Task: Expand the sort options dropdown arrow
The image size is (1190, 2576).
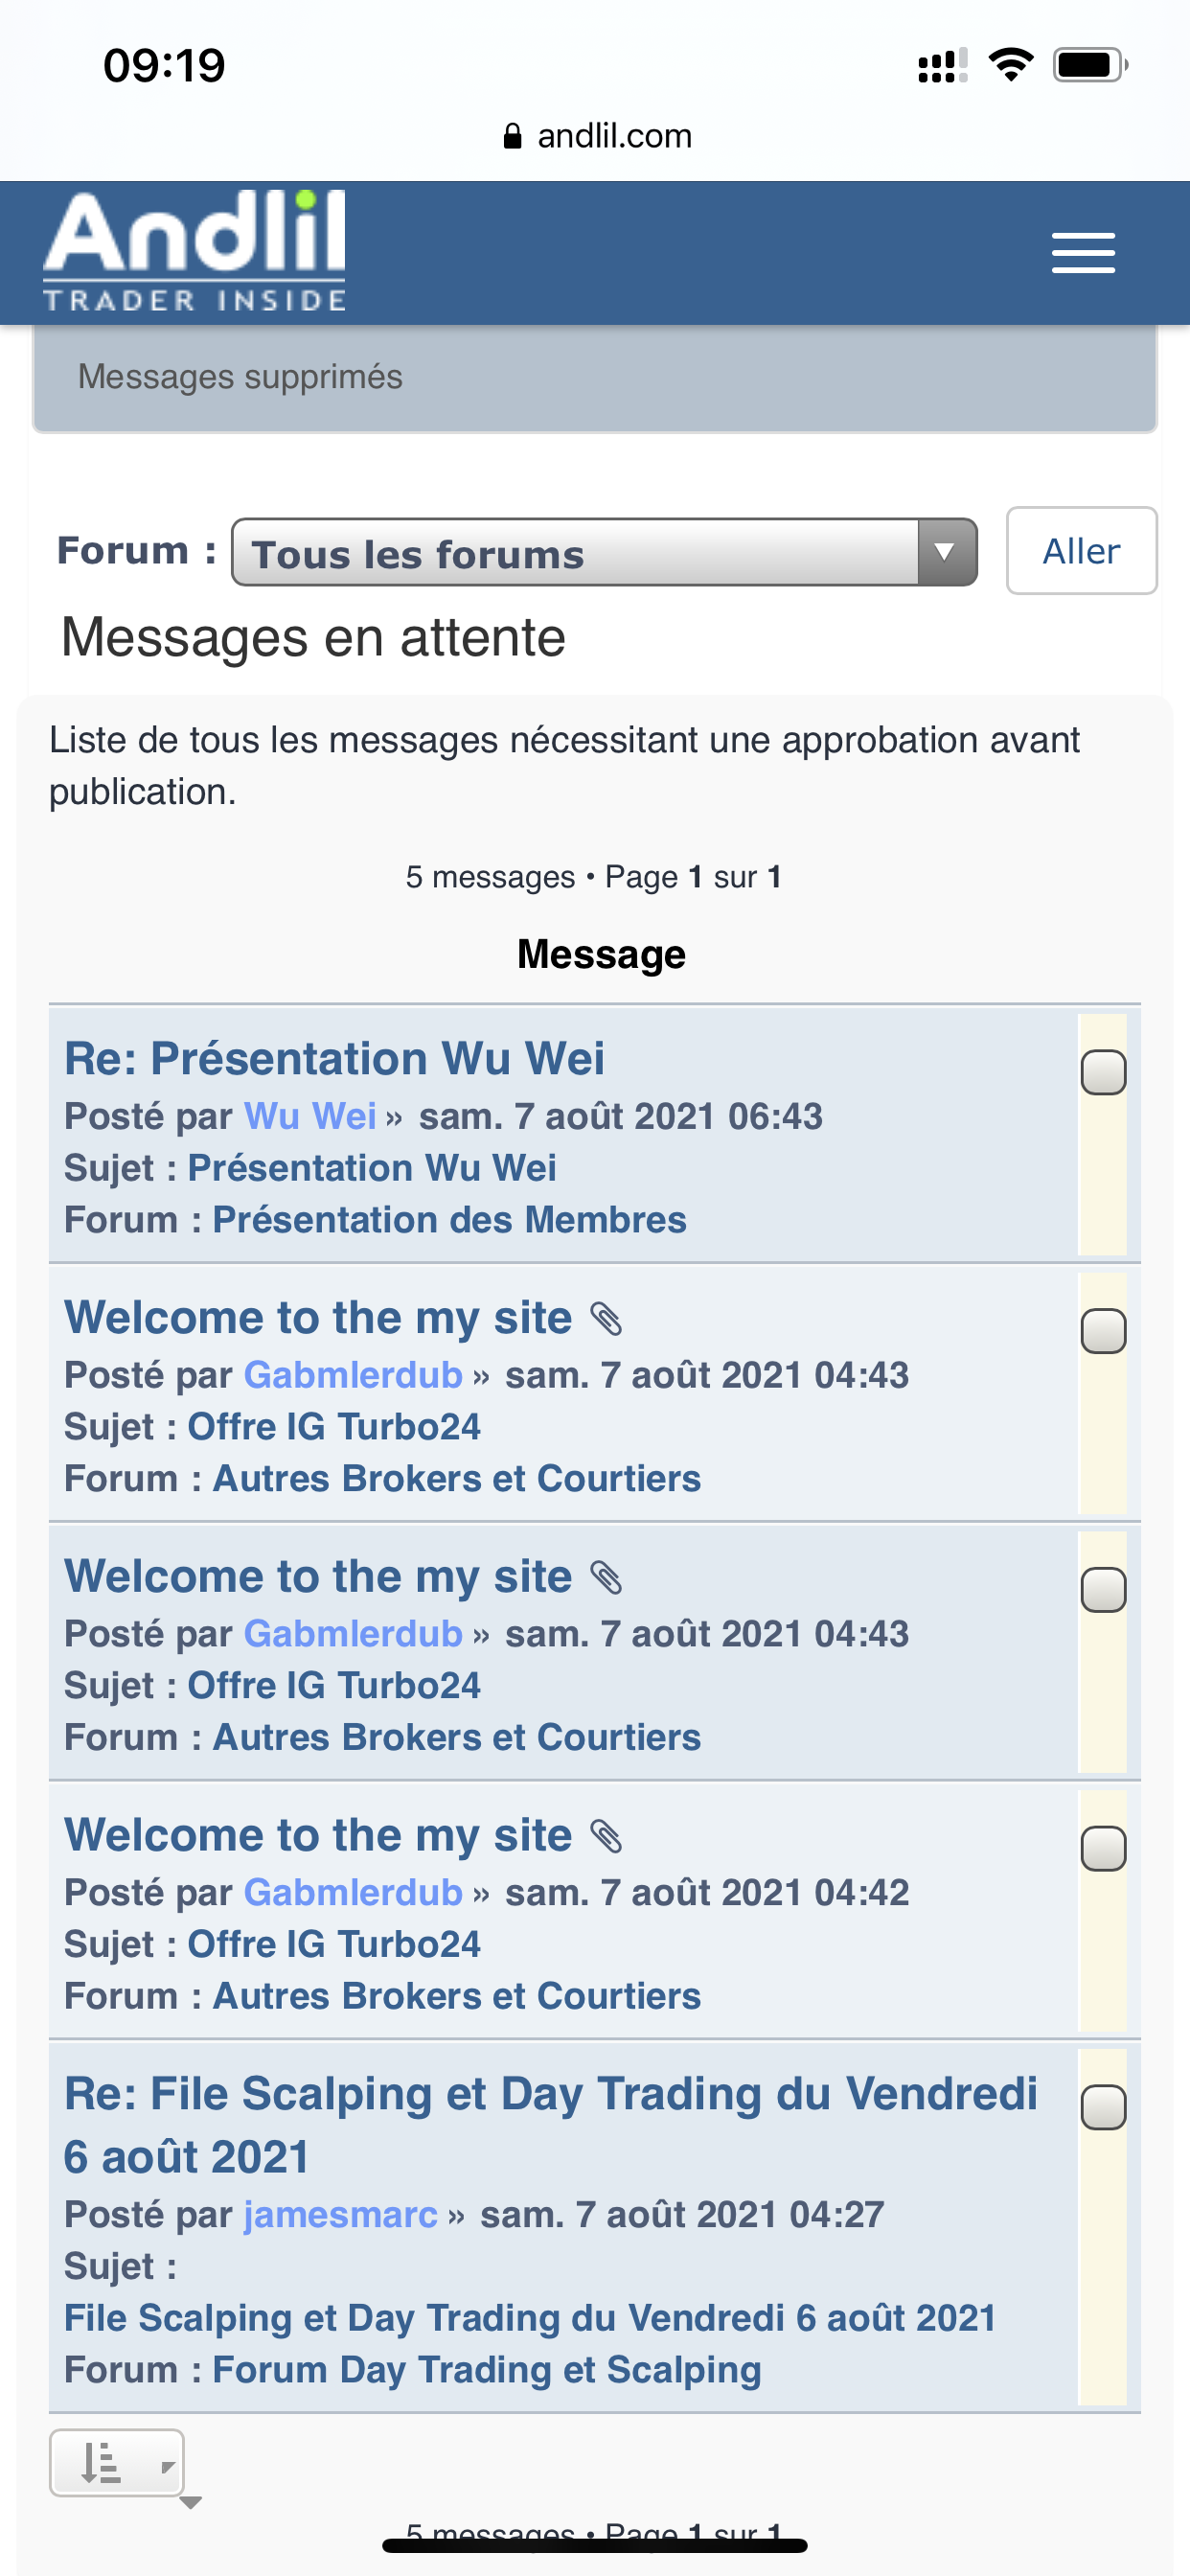Action: [167, 2466]
